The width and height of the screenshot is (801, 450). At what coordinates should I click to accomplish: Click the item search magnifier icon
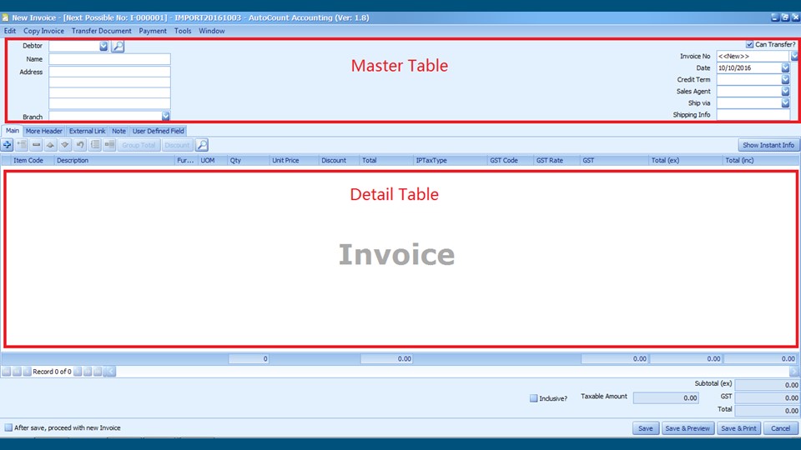pos(201,145)
